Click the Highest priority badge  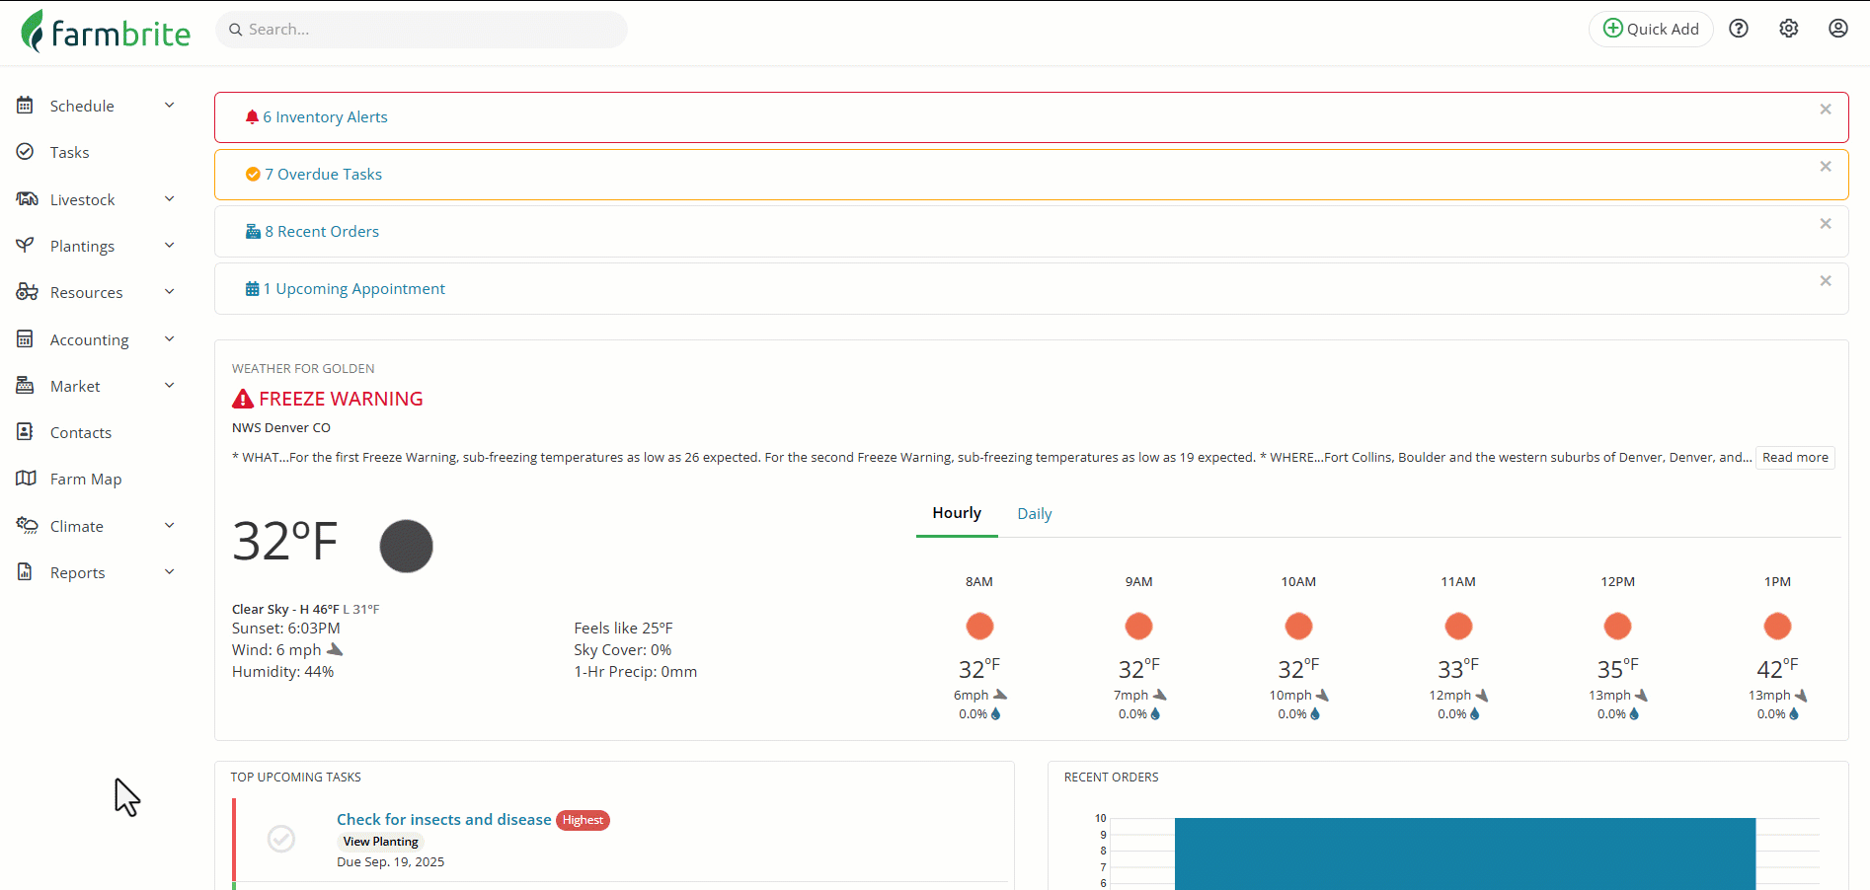[583, 820]
